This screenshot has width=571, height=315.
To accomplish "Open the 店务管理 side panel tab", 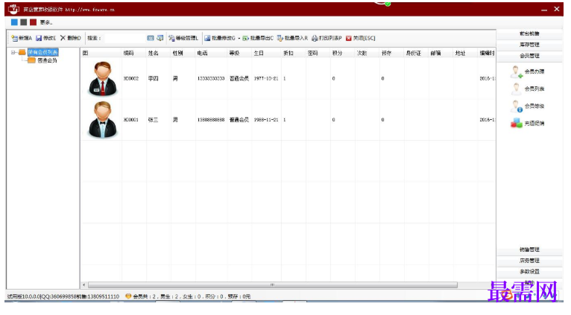I will coord(529,261).
